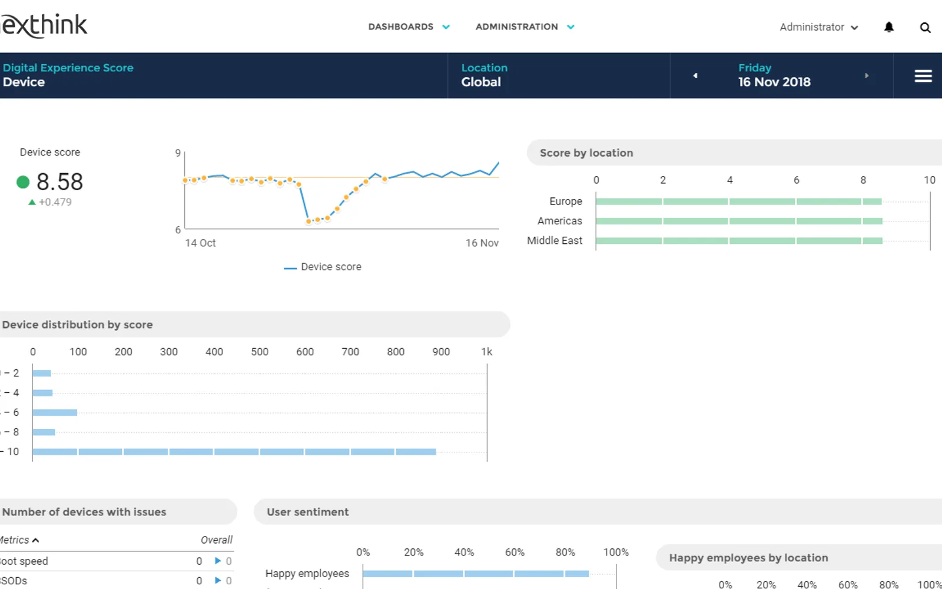Click the Middle East score bar

(x=739, y=240)
